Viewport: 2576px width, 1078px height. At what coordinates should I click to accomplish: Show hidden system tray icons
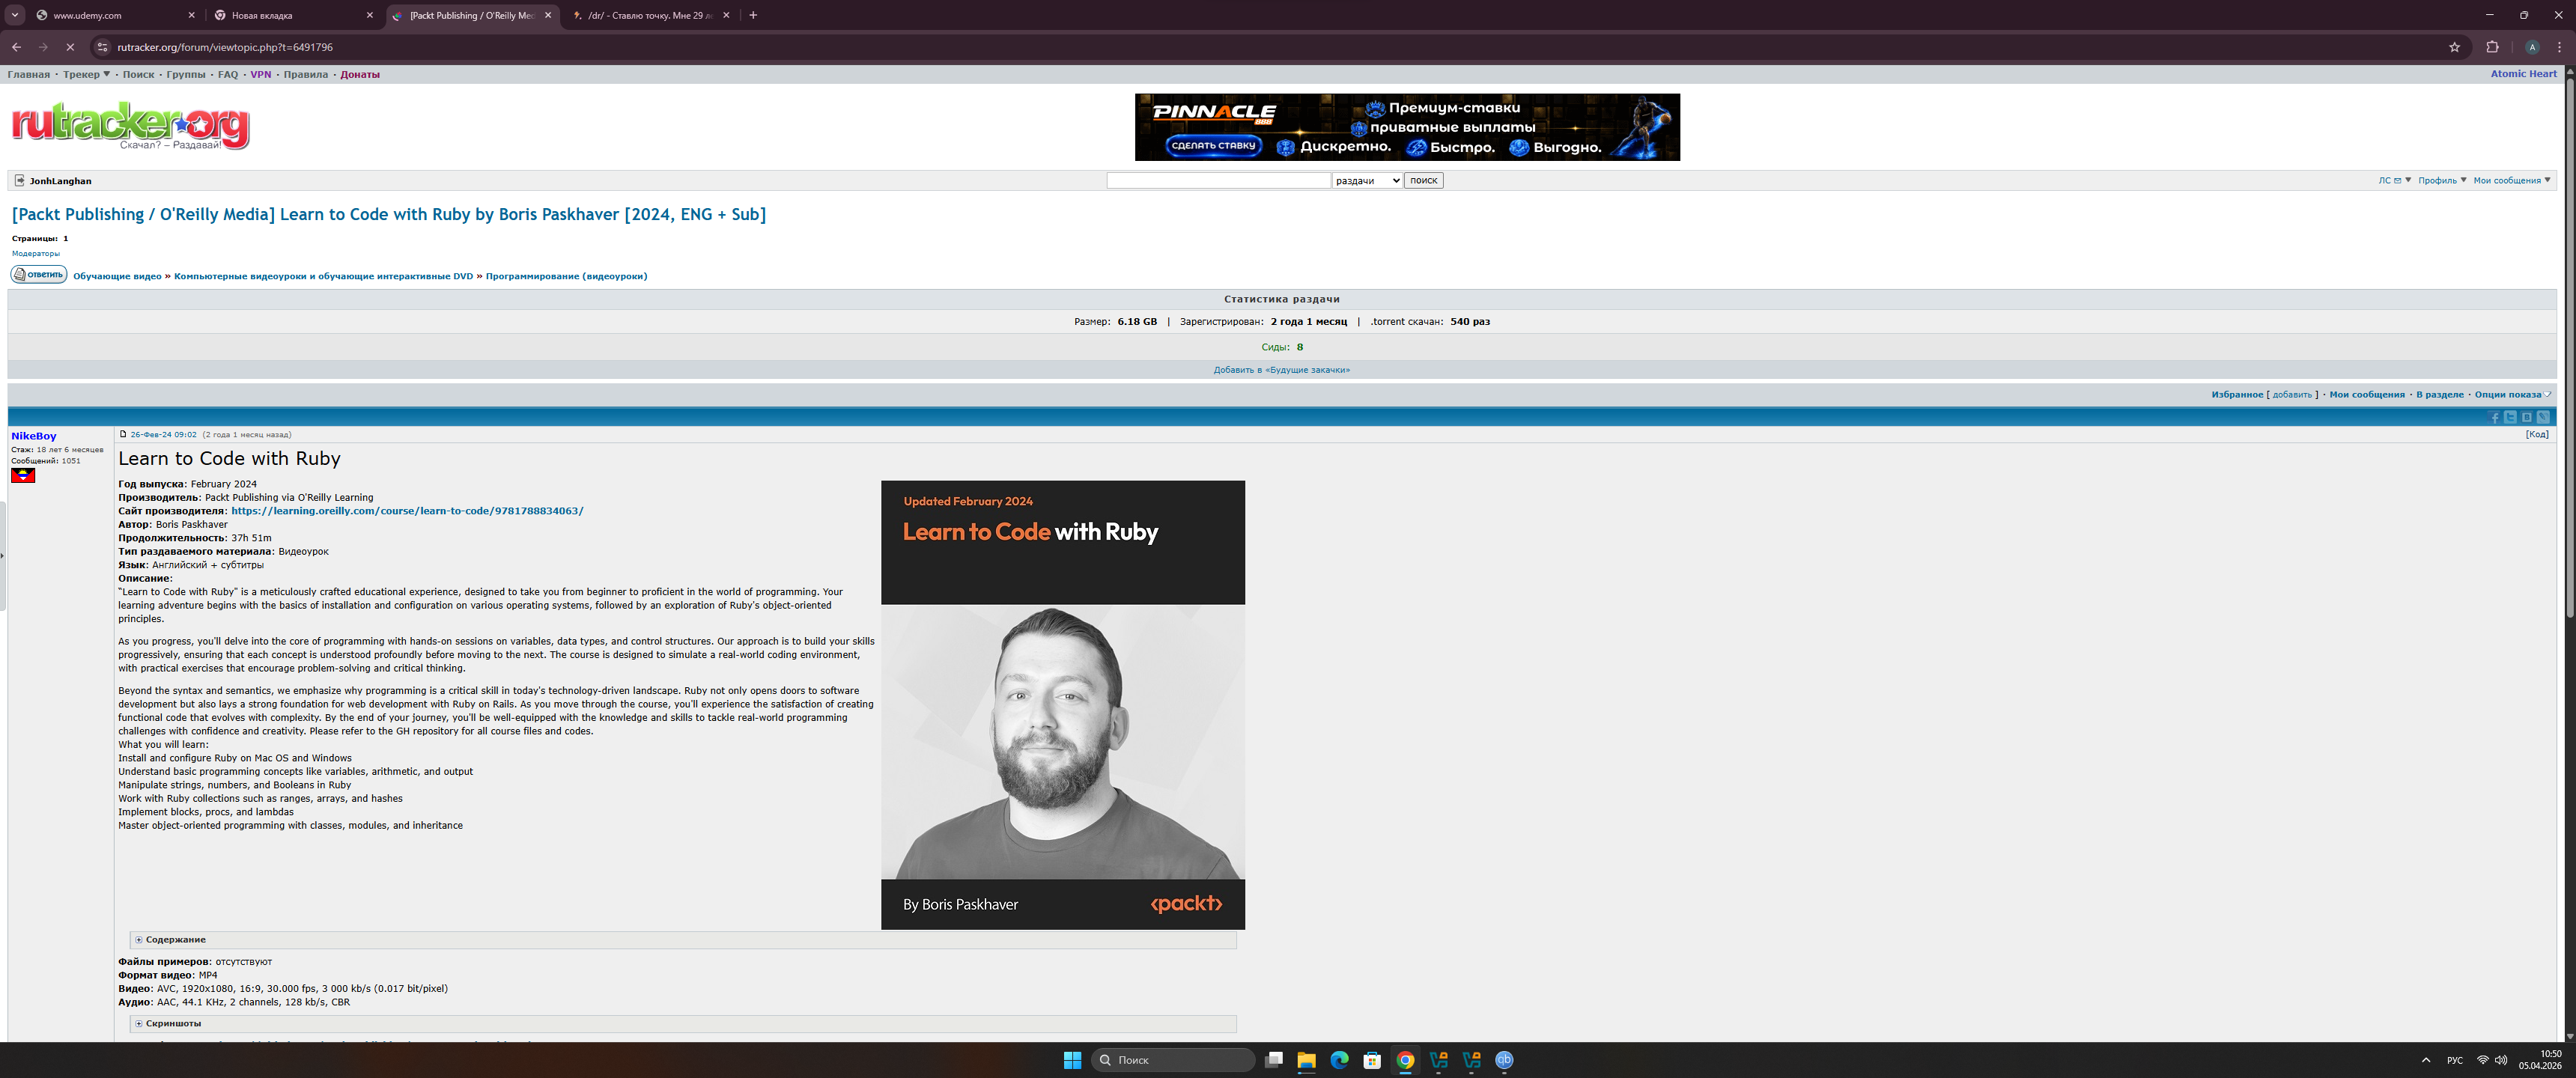2425,1060
